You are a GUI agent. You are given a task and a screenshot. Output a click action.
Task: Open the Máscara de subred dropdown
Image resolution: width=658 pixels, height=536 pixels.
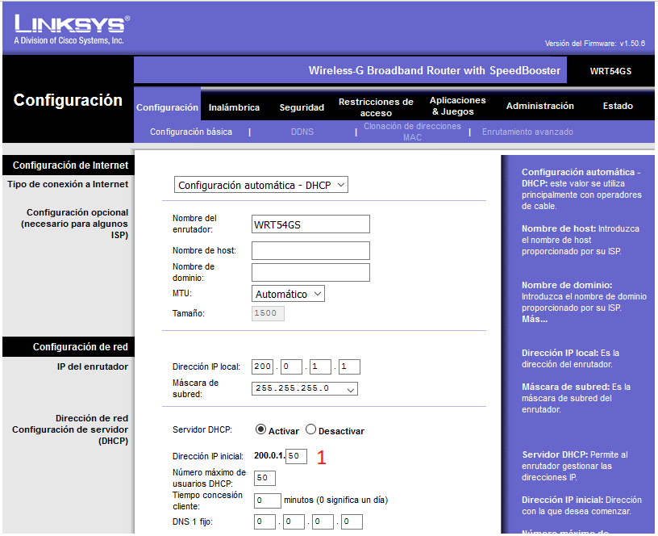(x=304, y=388)
